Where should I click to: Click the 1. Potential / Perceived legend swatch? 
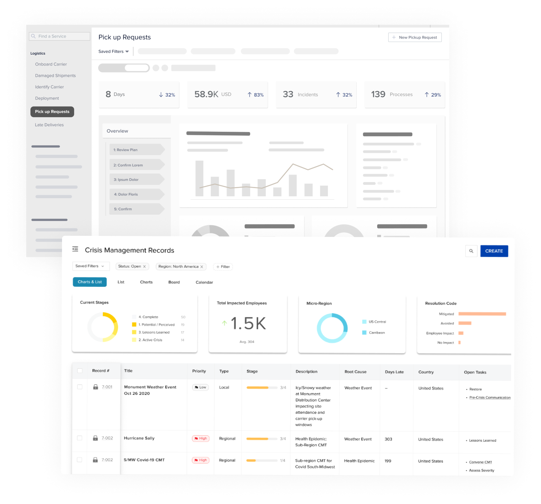[x=134, y=324]
